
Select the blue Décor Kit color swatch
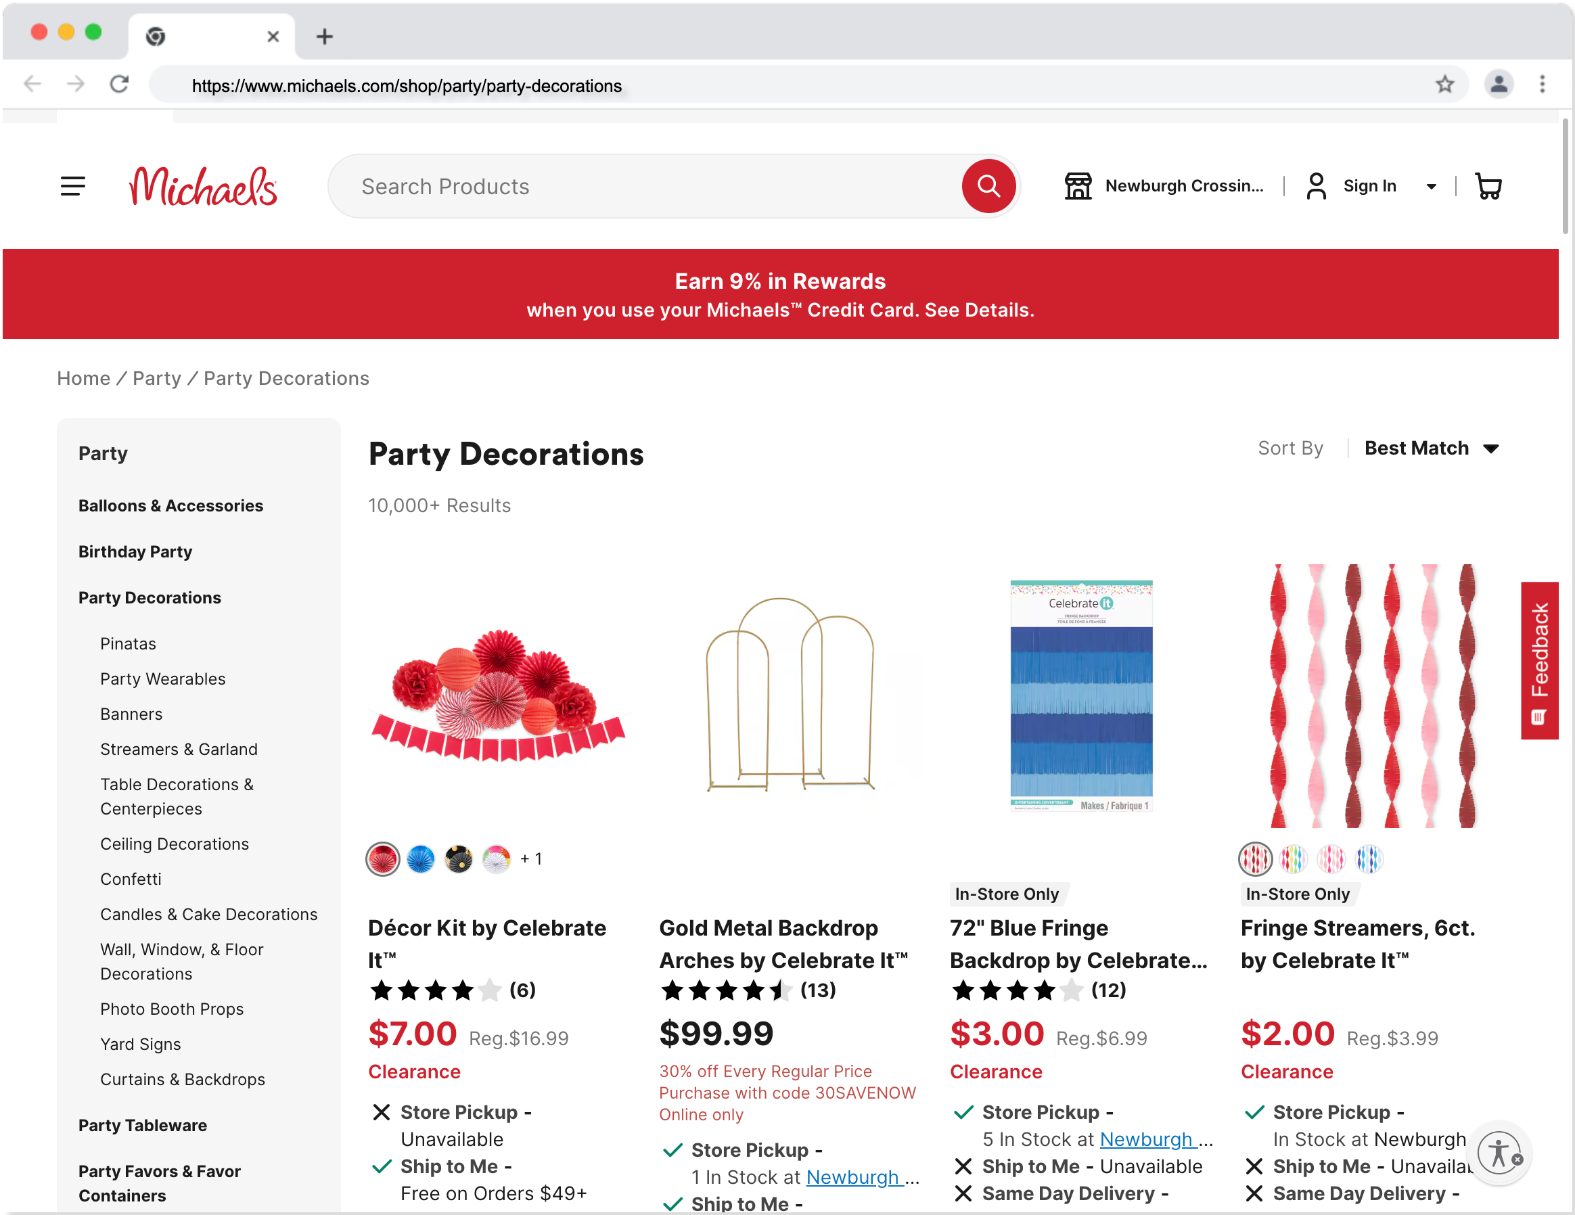pyautogui.click(x=420, y=858)
